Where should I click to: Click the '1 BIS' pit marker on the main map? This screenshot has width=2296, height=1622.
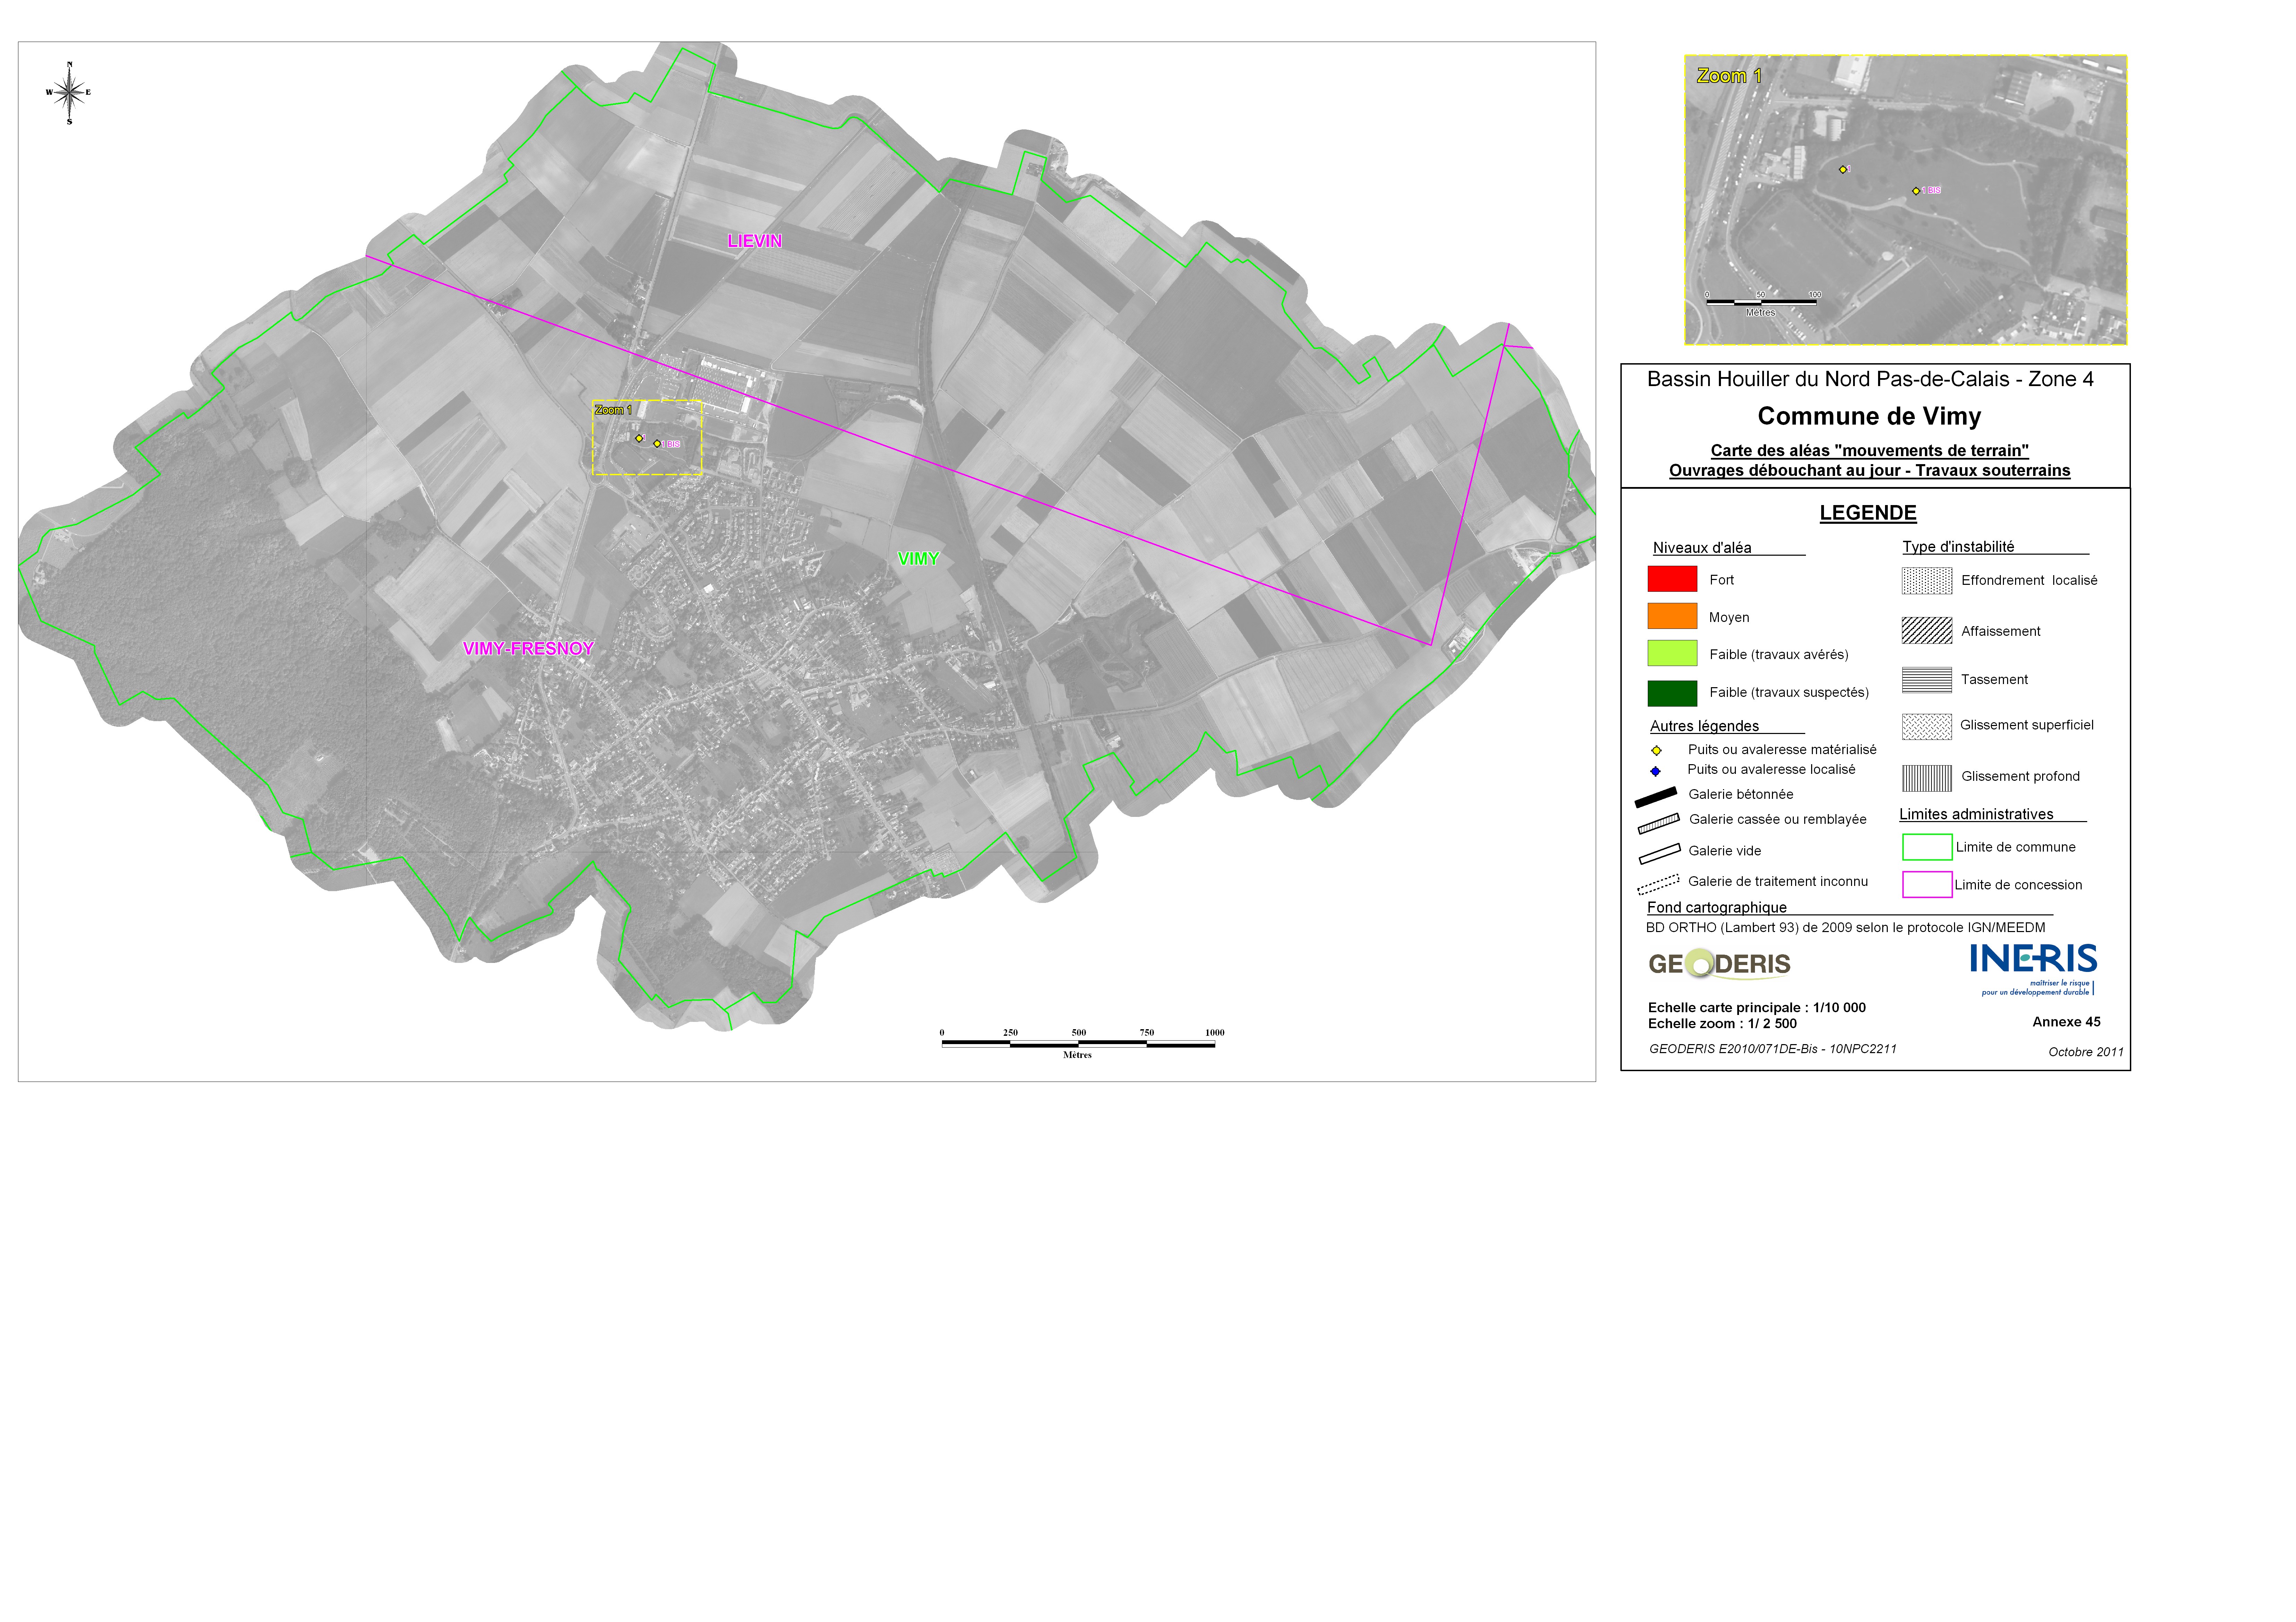(x=657, y=444)
